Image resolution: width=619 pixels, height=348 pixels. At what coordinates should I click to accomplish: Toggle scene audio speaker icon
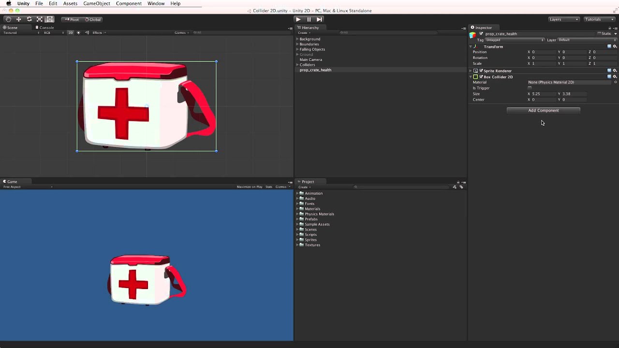click(87, 33)
